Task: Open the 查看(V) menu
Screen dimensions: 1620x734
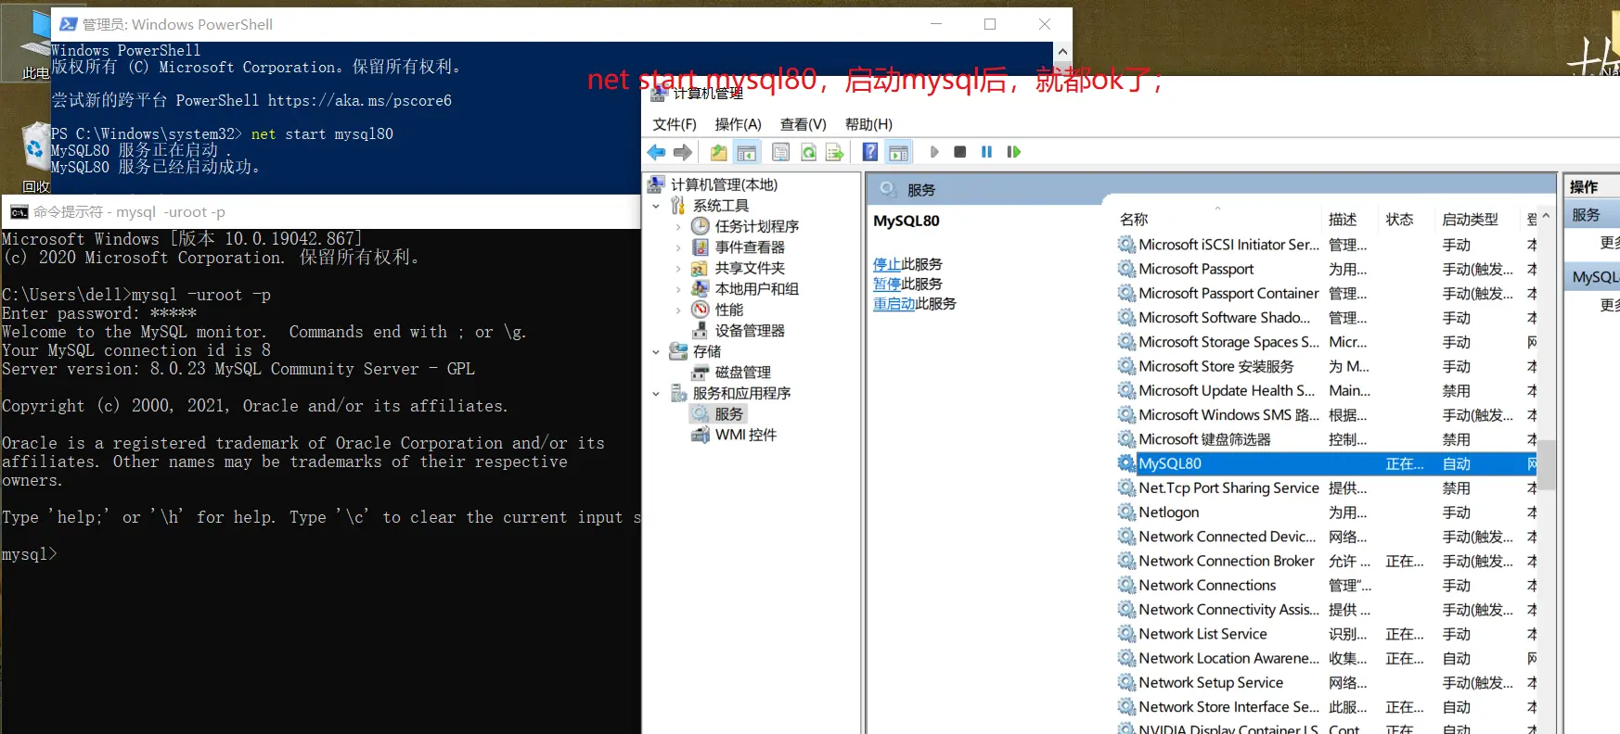Action: (803, 124)
